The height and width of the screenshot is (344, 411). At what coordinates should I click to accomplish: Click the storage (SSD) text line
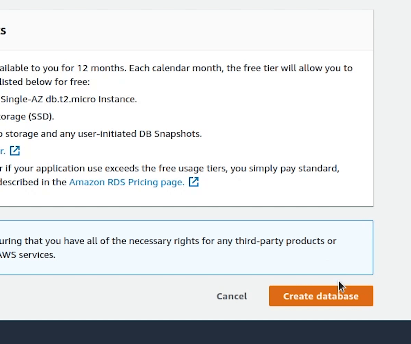click(27, 117)
